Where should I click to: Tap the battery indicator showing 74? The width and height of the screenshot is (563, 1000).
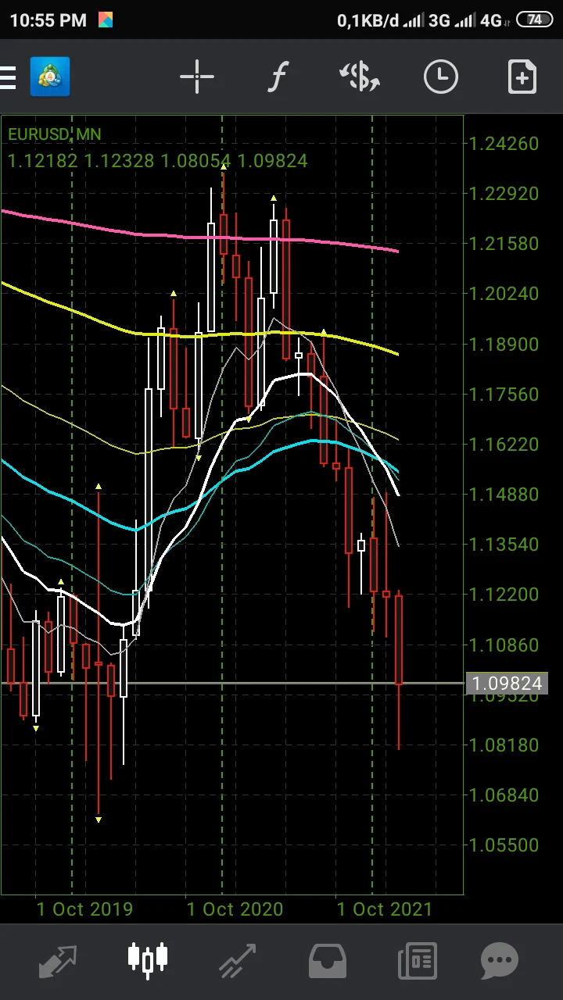[x=535, y=20]
